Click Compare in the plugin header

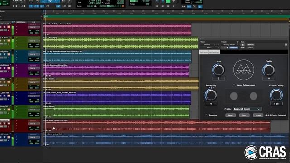pyautogui.click(x=234, y=48)
